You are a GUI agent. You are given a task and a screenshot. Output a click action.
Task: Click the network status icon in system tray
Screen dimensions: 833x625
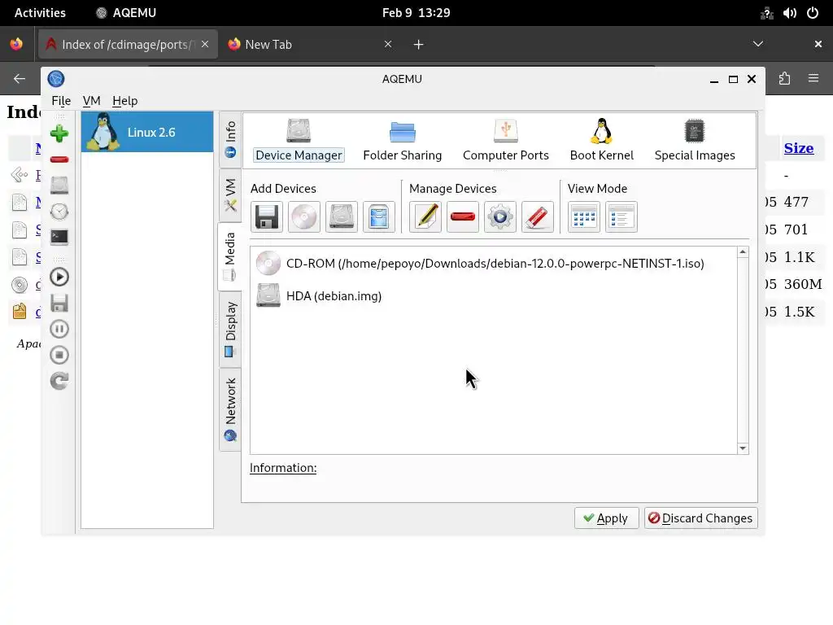pyautogui.click(x=766, y=13)
